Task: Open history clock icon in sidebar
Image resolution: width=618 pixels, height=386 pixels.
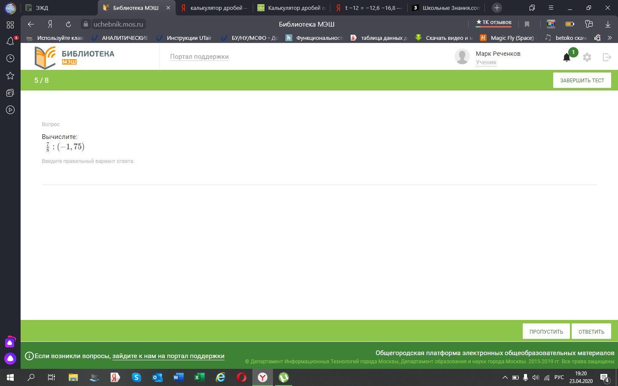Action: click(x=10, y=58)
